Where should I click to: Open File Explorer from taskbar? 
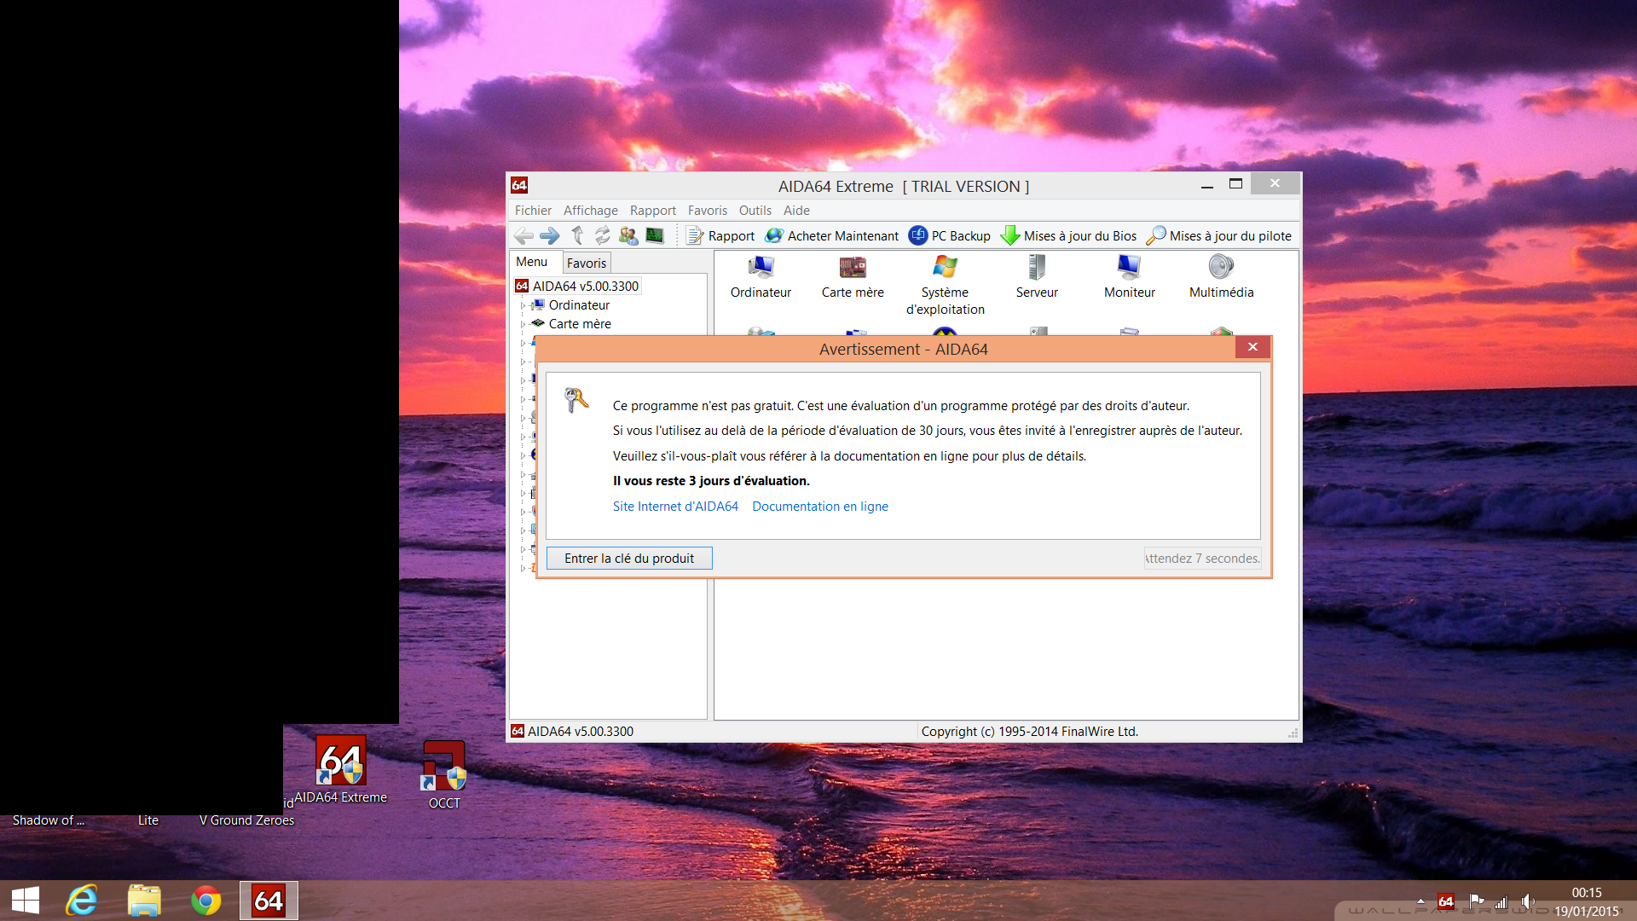[144, 901]
